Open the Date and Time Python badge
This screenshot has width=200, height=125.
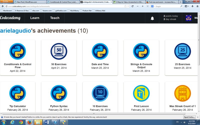pyautogui.click(x=100, y=51)
